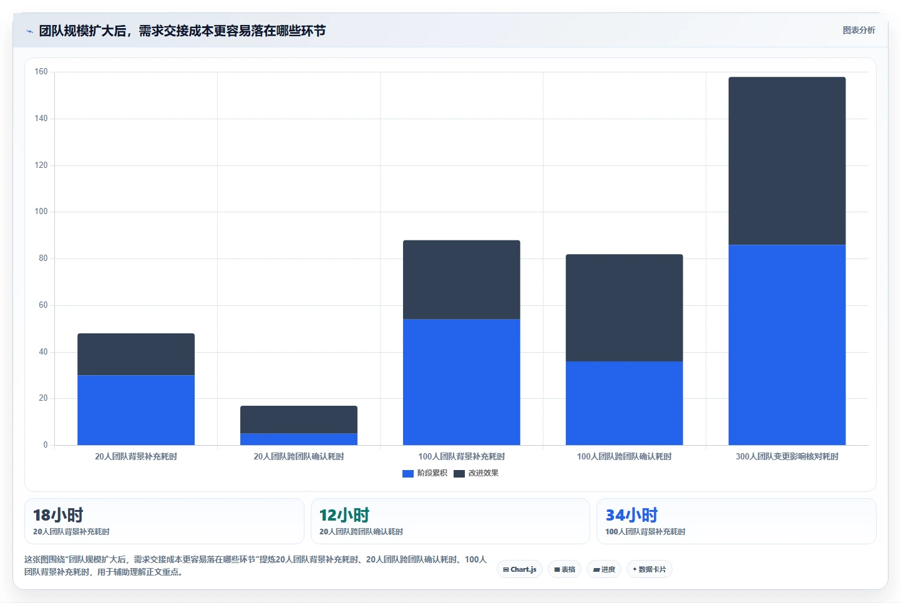The height and width of the screenshot is (603, 901).
Task: Click the 100 y-axis tick label
Action: (x=41, y=212)
